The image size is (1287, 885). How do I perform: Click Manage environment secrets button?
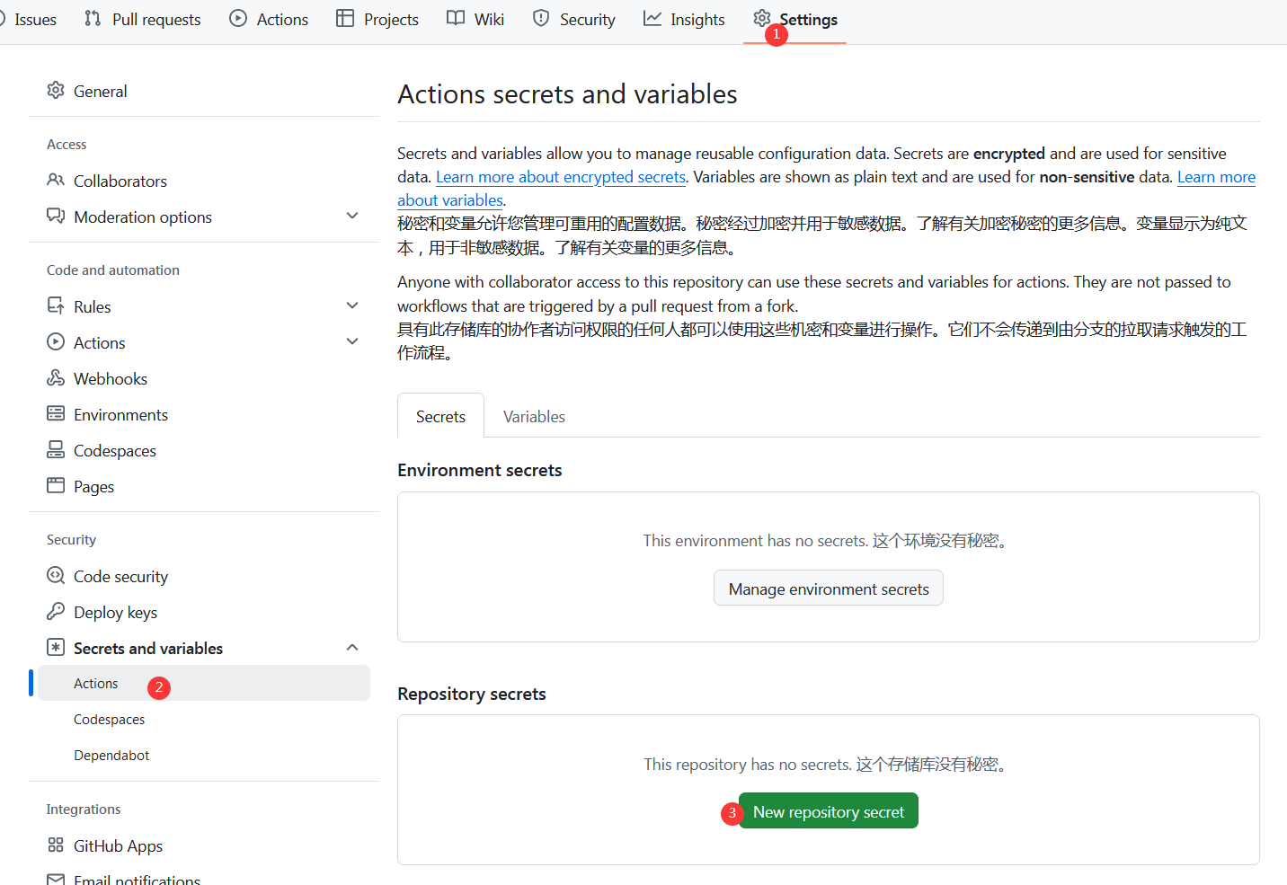click(x=829, y=589)
